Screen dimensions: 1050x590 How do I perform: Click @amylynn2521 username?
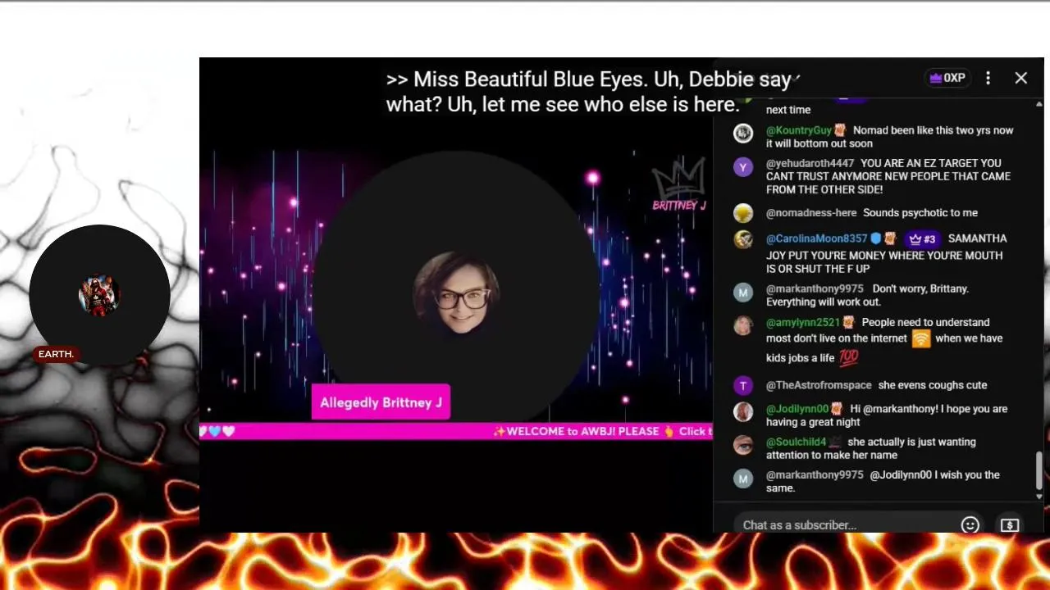pyautogui.click(x=803, y=322)
